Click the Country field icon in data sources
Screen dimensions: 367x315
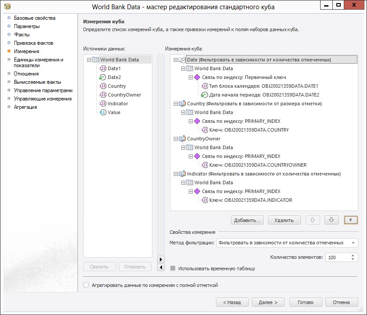click(x=102, y=86)
